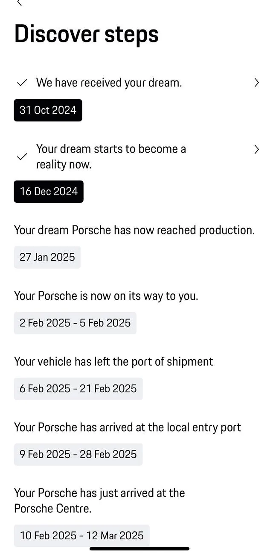Click the 2 Feb - 5 Feb date chip

(x=75, y=323)
